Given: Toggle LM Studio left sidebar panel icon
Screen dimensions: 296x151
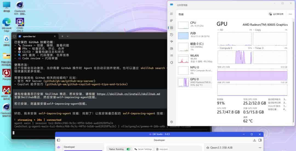Looking at the screenshot, I should [58, 140].
